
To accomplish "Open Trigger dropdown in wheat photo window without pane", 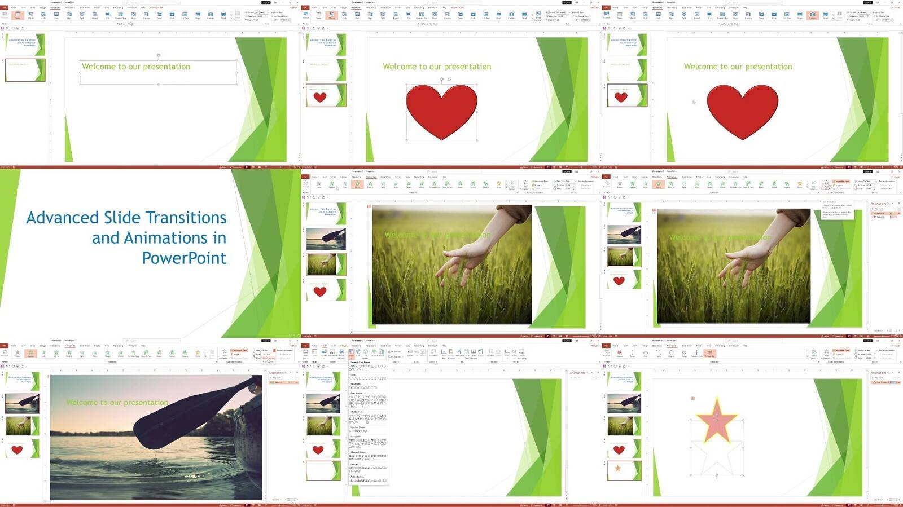I will point(537,186).
